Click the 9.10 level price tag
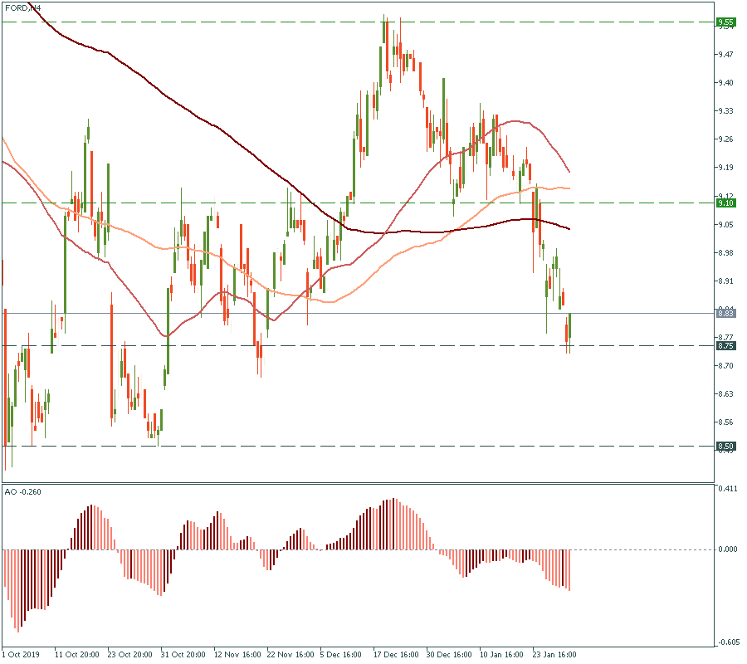747x664 pixels. pos(725,203)
